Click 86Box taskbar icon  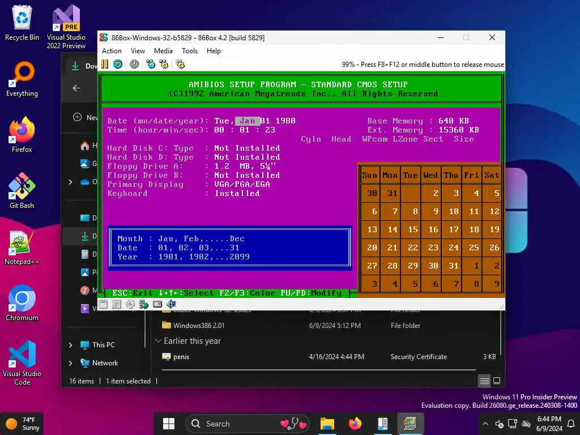[410, 424]
